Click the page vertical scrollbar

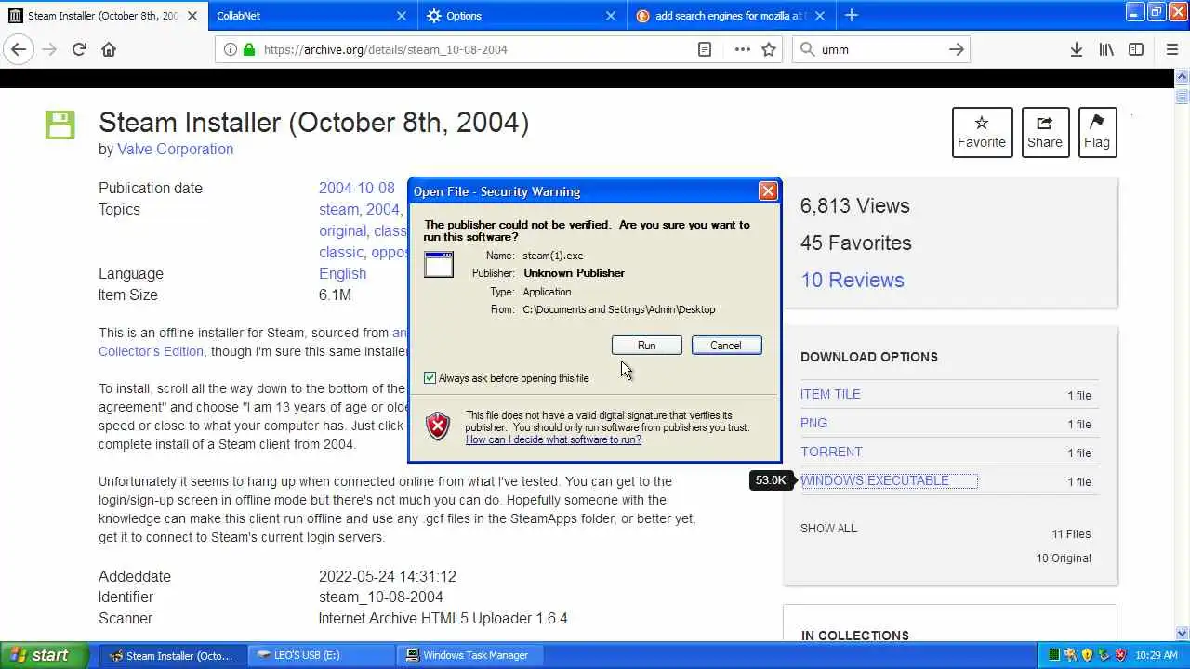(1183, 353)
